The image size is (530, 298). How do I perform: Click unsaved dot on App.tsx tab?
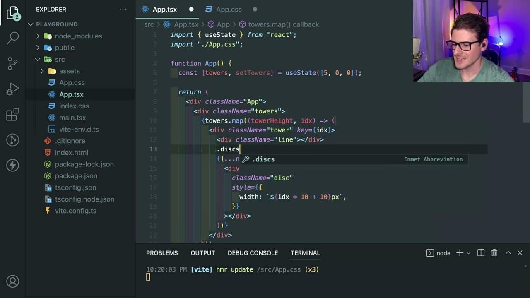(191, 9)
